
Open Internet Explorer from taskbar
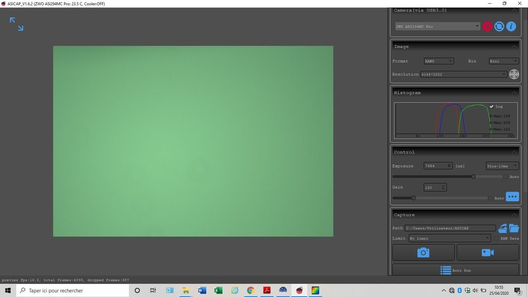pyautogui.click(x=234, y=290)
